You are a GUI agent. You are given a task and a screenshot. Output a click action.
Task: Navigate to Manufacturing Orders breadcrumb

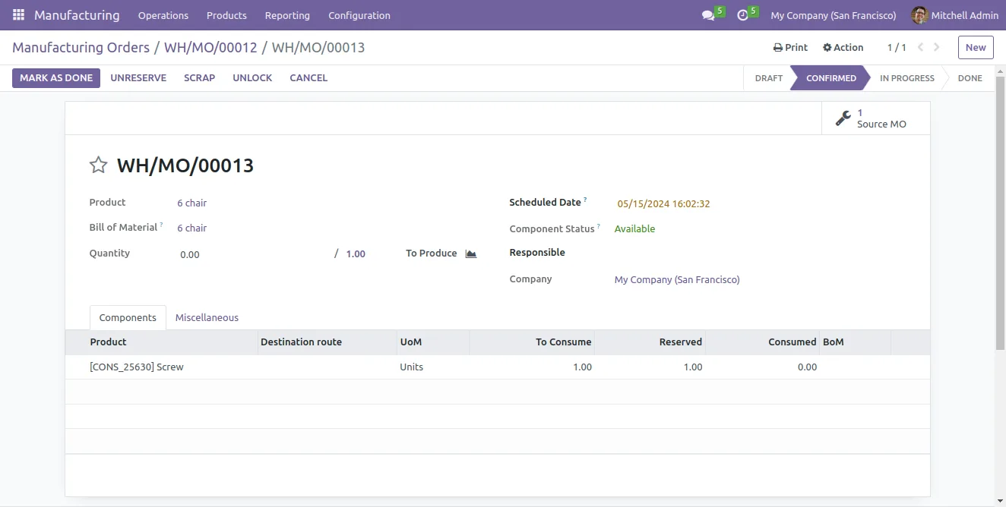pos(81,48)
